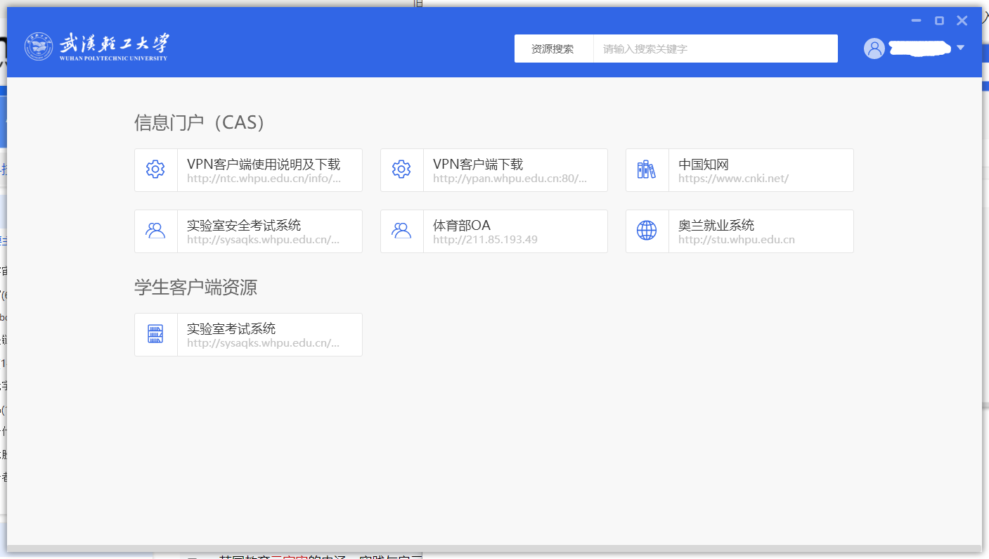Click the people icon for 实验室安全考试系统

click(x=155, y=231)
